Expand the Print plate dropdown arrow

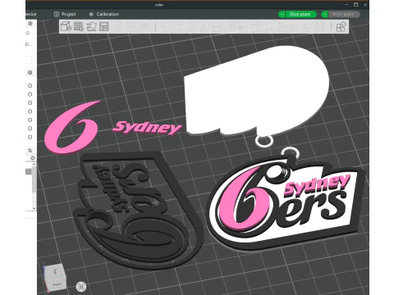point(324,14)
